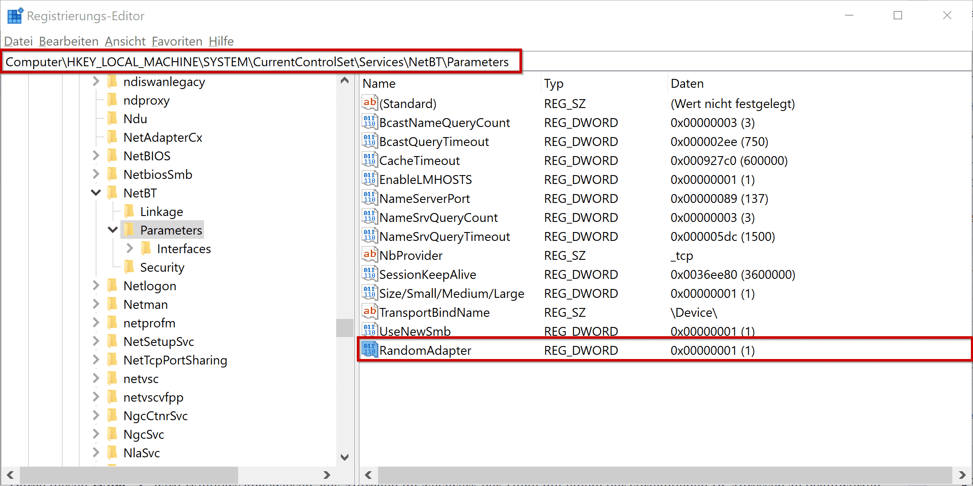Click the NameServerPort DWORD icon
The image size is (973, 486).
(370, 197)
